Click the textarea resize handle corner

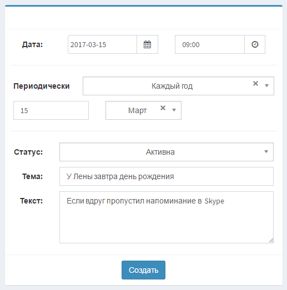271,241
